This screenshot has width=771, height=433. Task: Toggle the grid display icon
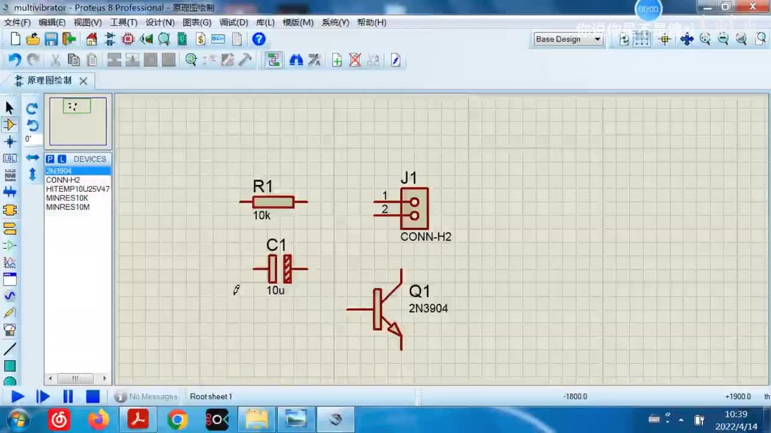point(642,39)
